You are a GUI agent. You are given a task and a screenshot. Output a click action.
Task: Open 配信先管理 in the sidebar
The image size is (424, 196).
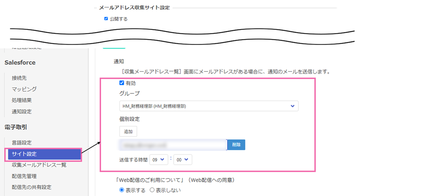(x=24, y=176)
